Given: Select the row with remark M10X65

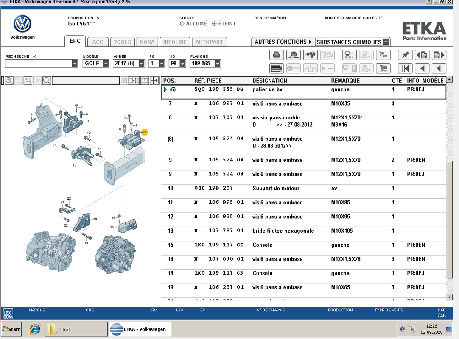Looking at the screenshot, I should click(x=303, y=290).
